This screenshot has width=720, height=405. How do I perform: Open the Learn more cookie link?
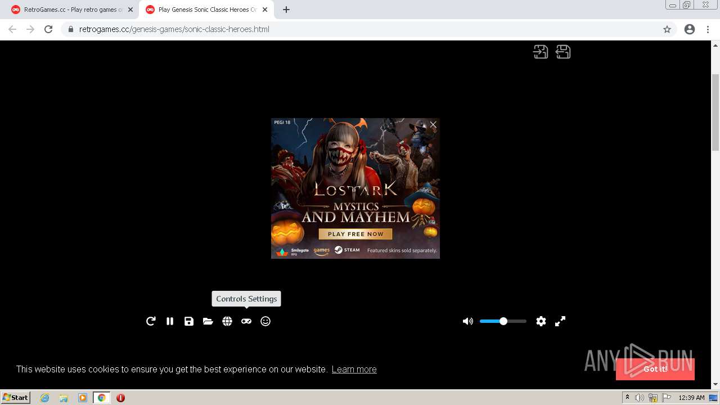coord(354,369)
